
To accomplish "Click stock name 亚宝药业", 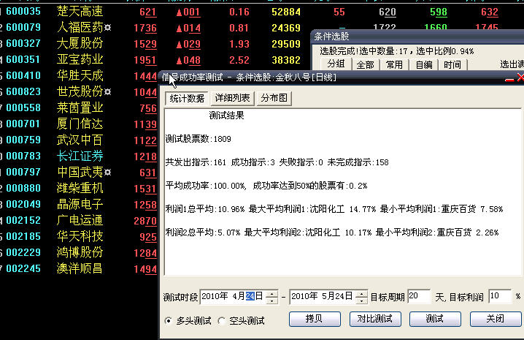I will [x=80, y=59].
